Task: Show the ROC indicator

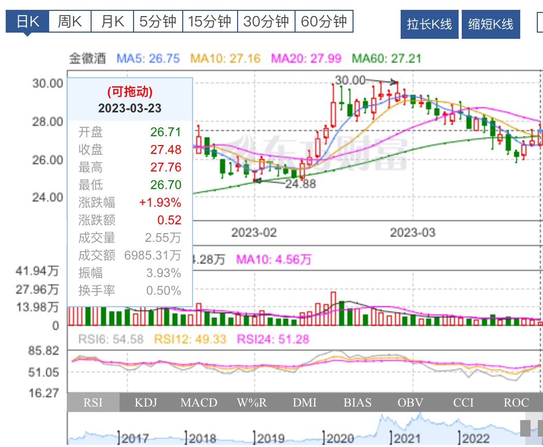Action: coord(516,402)
